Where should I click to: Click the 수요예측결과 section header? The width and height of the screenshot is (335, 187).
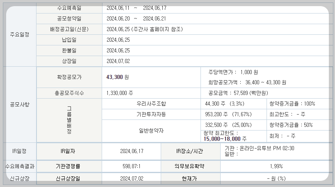pos(20,166)
